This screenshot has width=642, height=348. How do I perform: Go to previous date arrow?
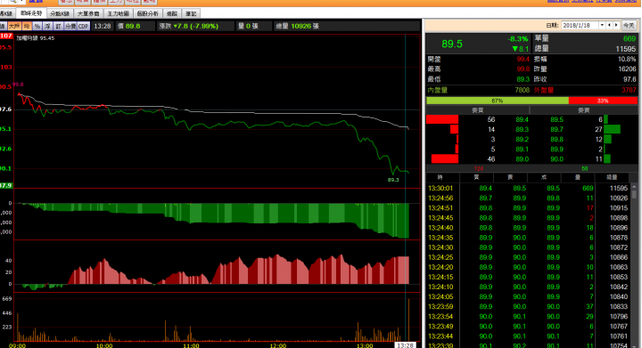tap(610, 25)
